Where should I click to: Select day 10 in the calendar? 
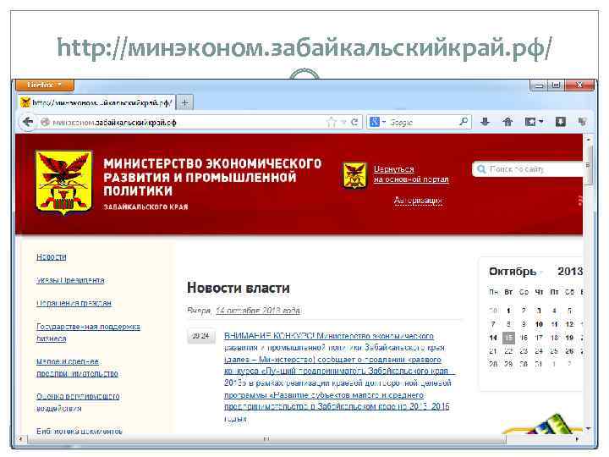pos(539,324)
